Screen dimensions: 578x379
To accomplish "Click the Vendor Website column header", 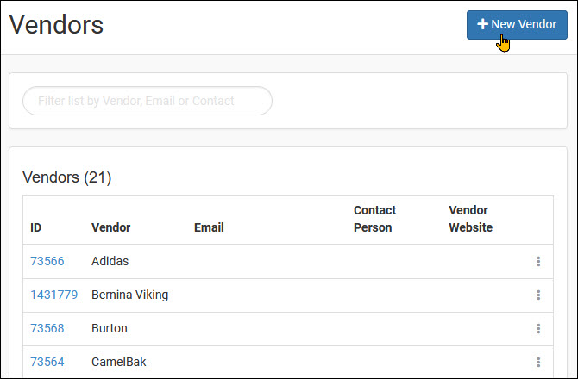I will (471, 219).
